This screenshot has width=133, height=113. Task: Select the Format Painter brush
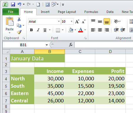(x=19, y=32)
